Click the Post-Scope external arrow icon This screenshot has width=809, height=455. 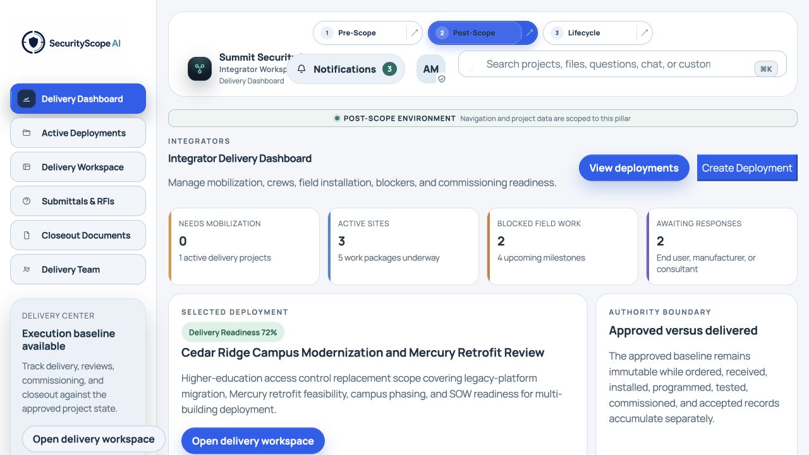pos(530,33)
